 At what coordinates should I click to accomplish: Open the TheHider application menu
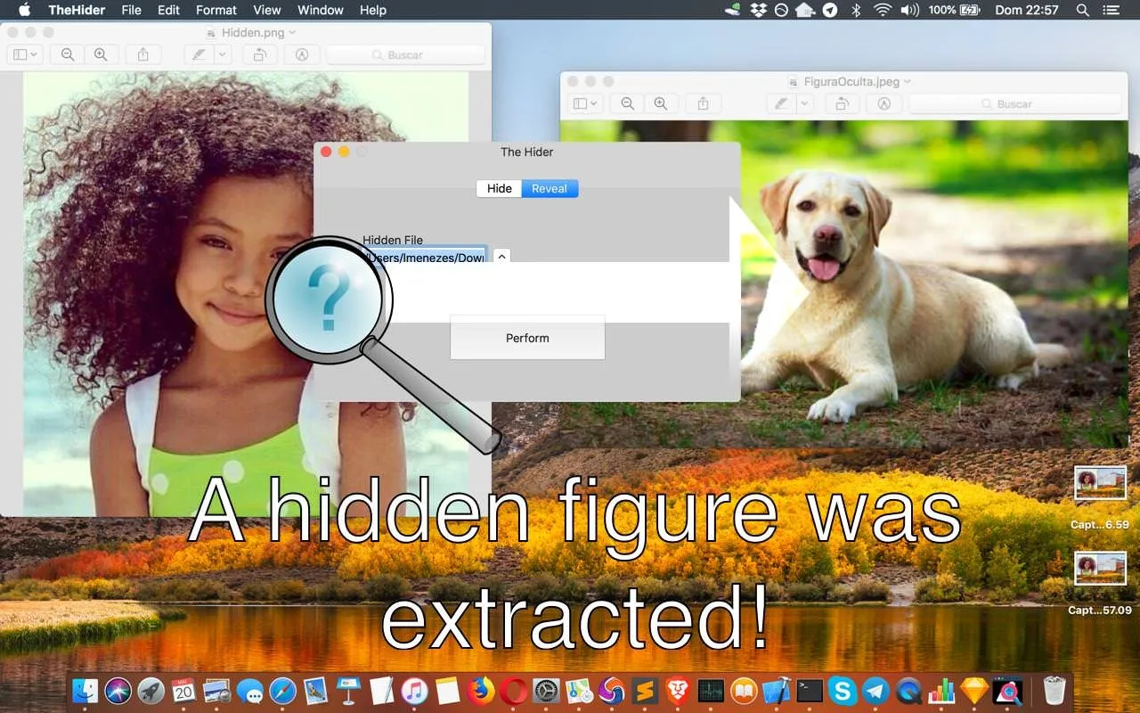tap(77, 10)
